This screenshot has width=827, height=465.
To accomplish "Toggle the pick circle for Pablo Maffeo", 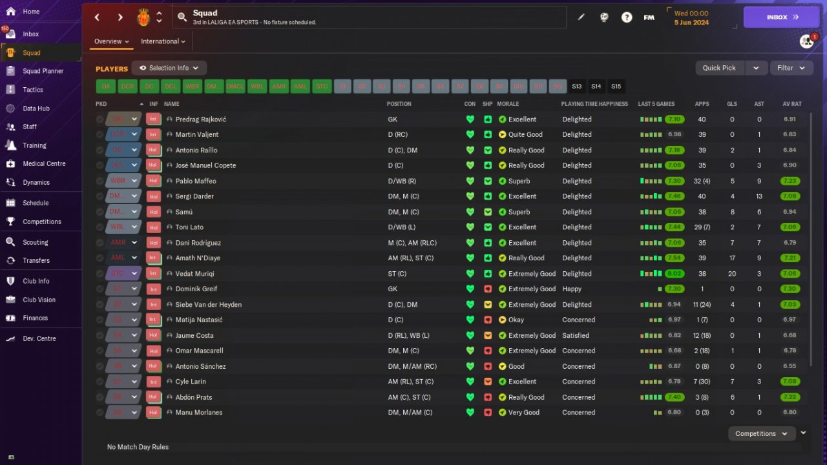I will click(x=99, y=181).
